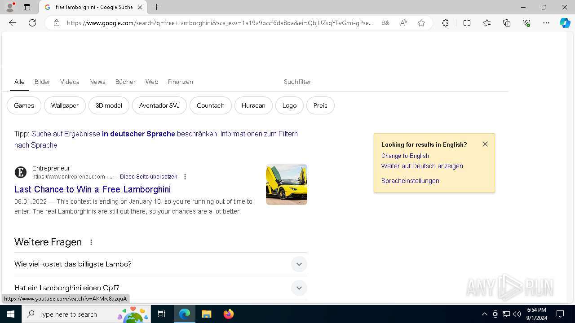Switch to News tab
575x323 pixels.
(97, 82)
